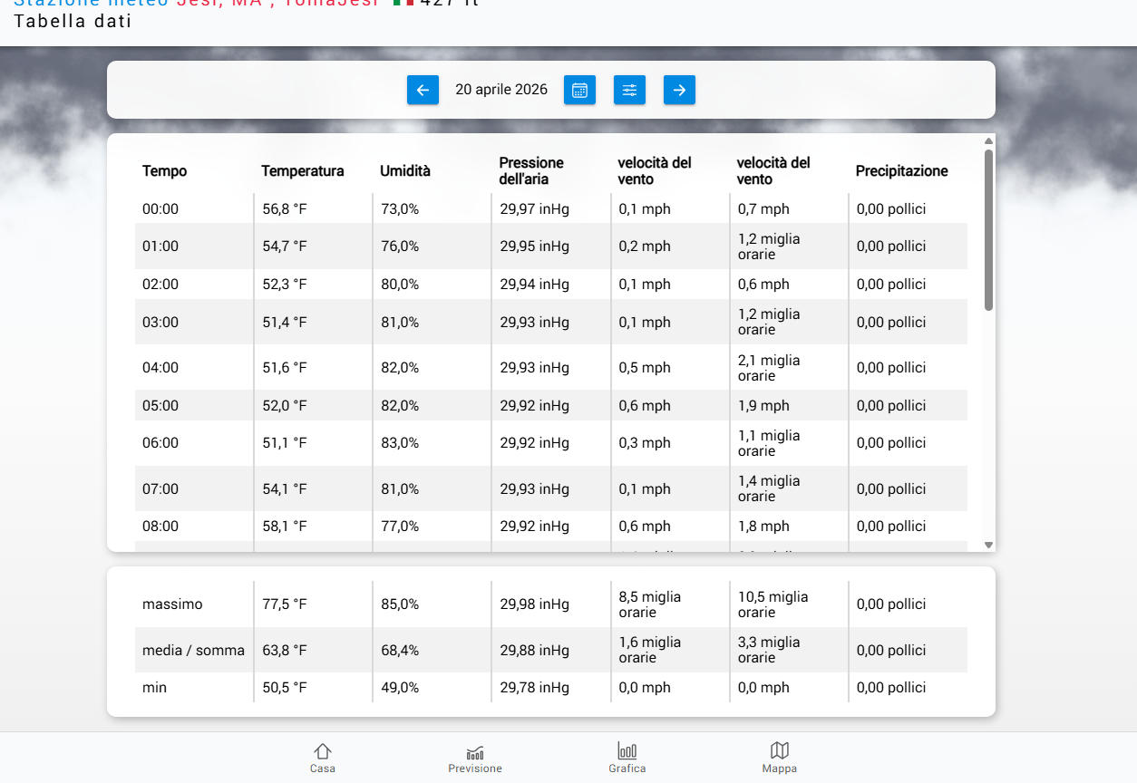1137x783 pixels.
Task: Click the table scrollbar up arrow
Action: click(988, 141)
